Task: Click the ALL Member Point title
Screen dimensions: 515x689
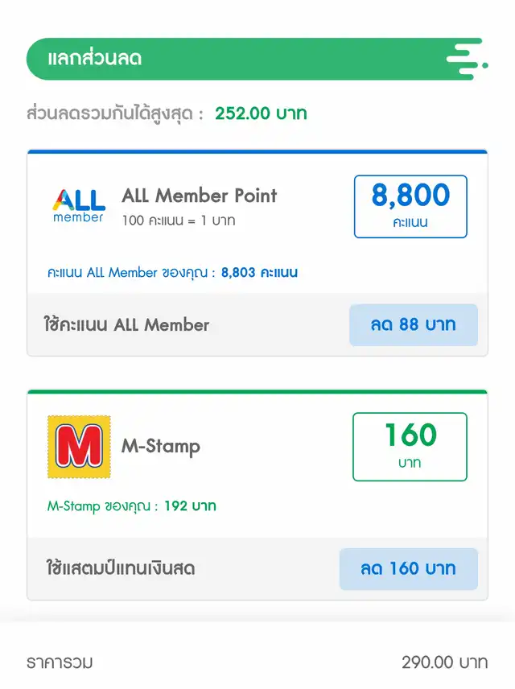Action: 199,196
